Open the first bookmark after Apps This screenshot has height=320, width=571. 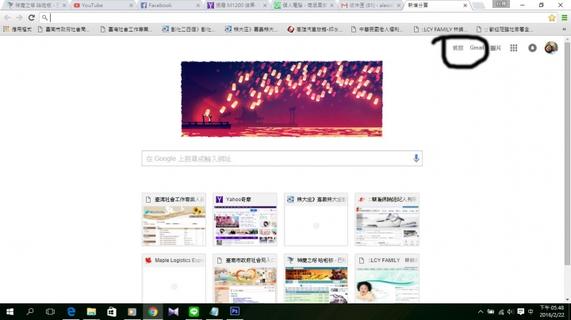(63, 29)
